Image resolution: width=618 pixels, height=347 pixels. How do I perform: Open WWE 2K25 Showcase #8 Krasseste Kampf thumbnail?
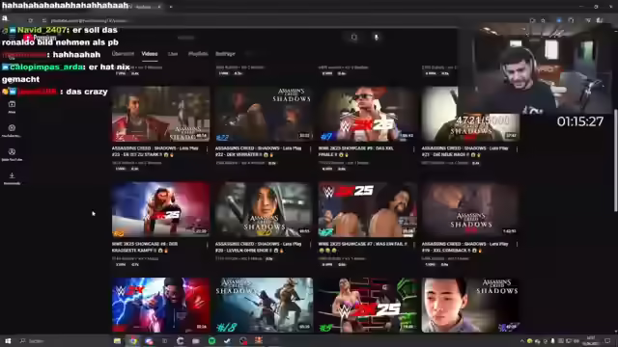[161, 209]
